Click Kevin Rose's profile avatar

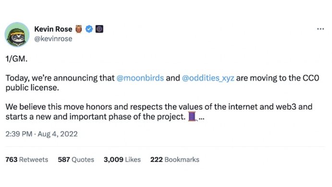coord(17,34)
